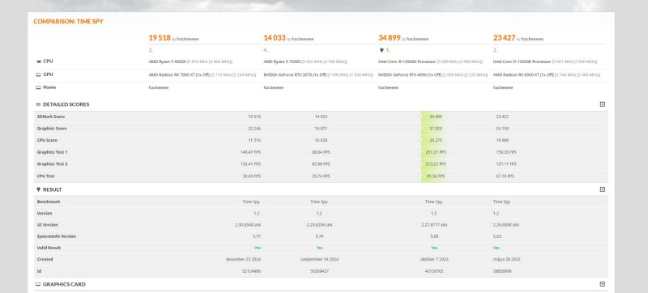Click Created date szeptember 19 2024
The height and width of the screenshot is (293, 648).
pos(319,260)
